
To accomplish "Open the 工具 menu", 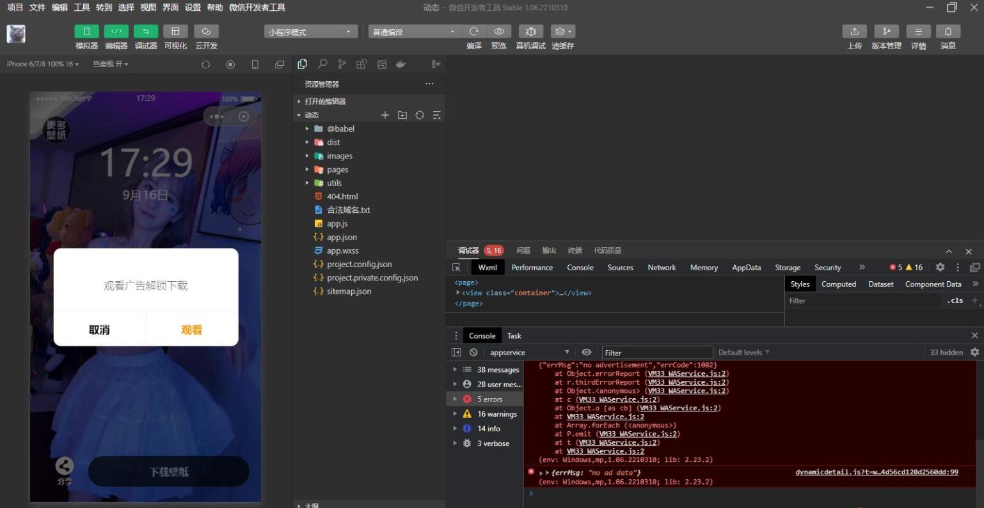I will click(82, 8).
